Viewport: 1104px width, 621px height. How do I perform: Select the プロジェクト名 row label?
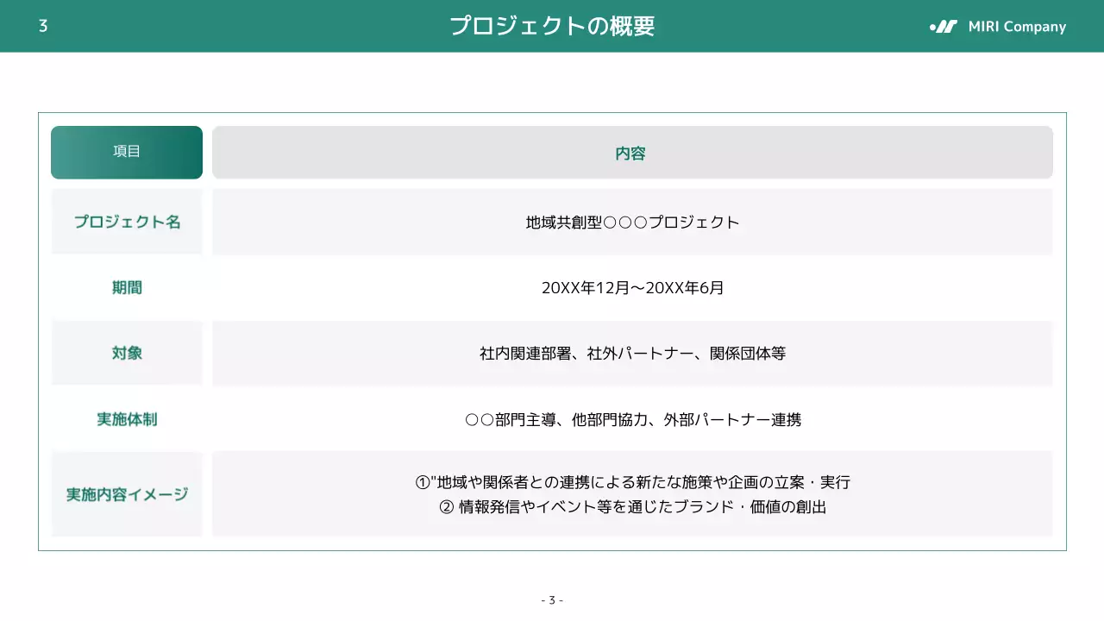coord(126,222)
